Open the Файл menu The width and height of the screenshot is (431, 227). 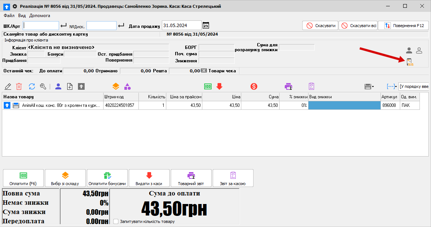click(9, 16)
